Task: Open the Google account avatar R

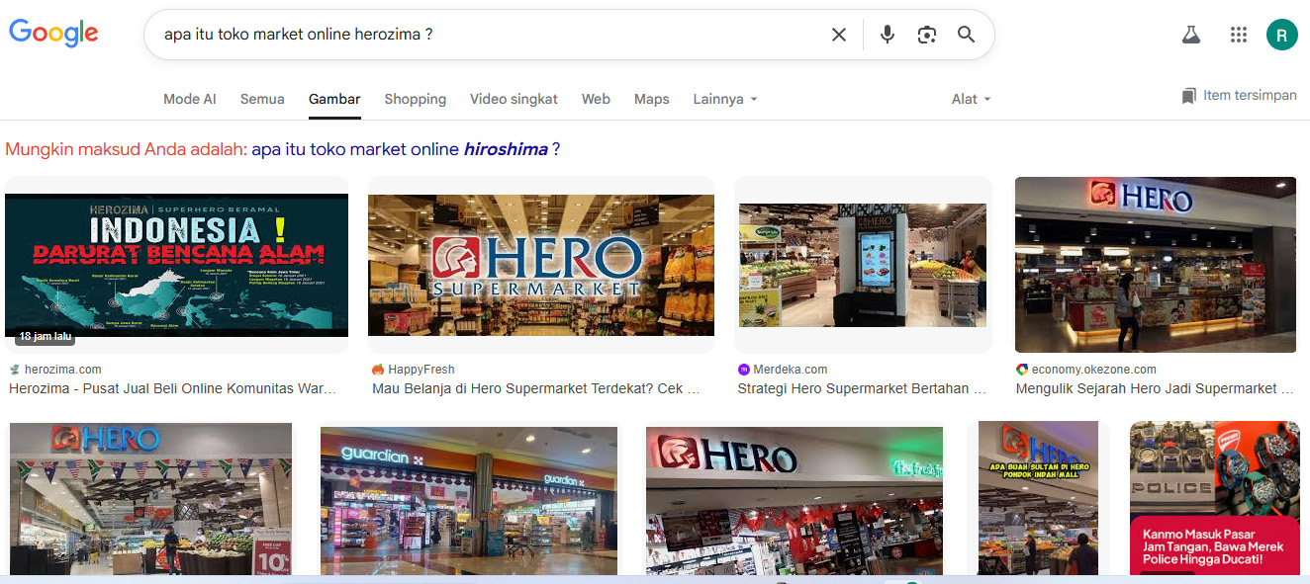Action: [x=1282, y=35]
